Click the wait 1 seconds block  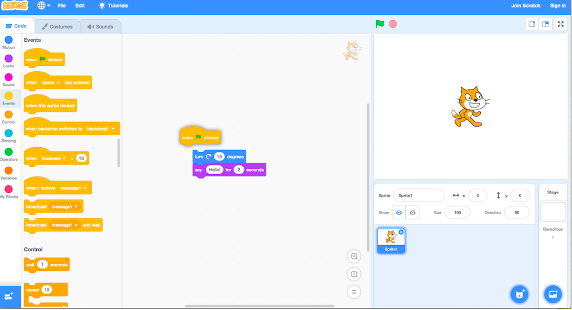click(x=47, y=265)
